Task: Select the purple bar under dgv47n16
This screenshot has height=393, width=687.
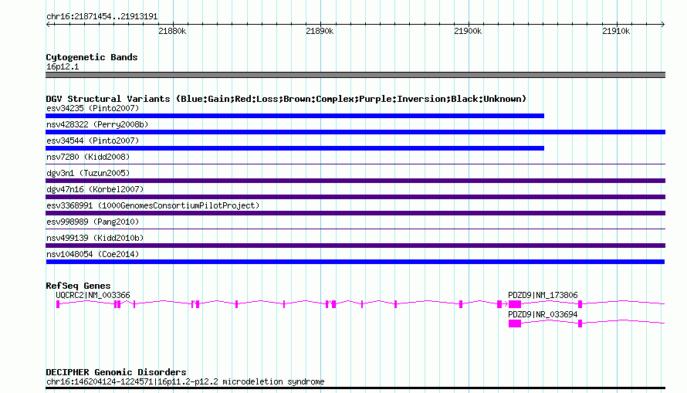Action: point(355,197)
